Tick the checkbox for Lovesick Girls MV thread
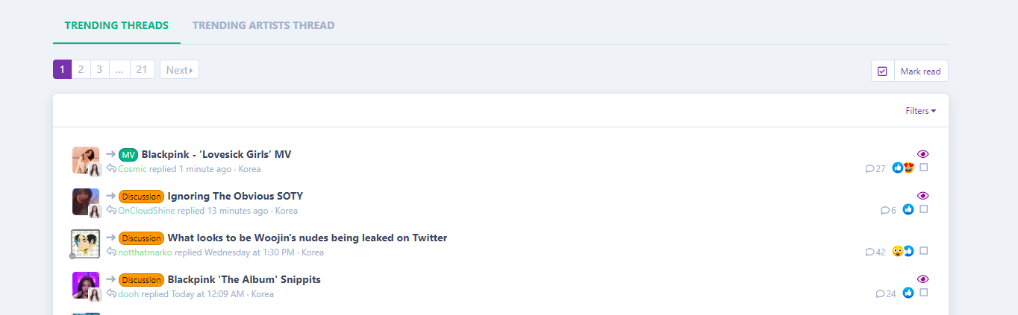The image size is (1018, 315). coord(924,168)
